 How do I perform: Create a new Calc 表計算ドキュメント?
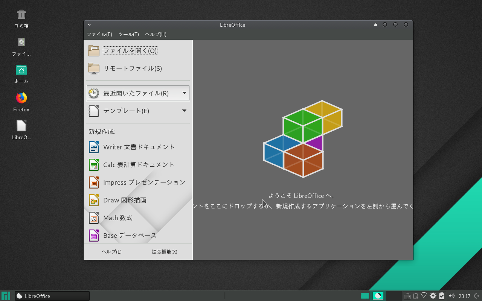[138, 165]
